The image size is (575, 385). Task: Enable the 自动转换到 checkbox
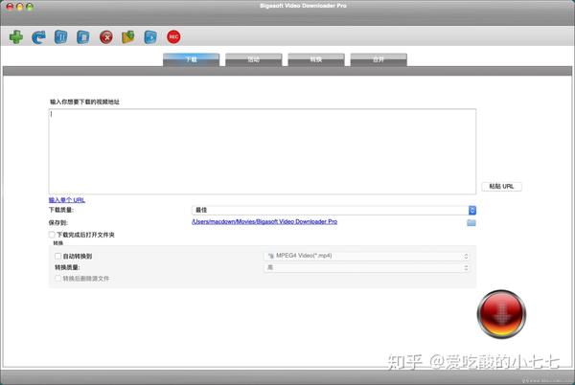pos(57,256)
